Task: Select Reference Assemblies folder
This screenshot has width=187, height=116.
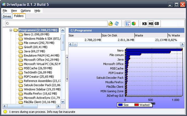Action: coord(42,81)
